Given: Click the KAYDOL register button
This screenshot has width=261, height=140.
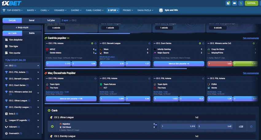Looking at the screenshot, I should click(x=251, y=3).
